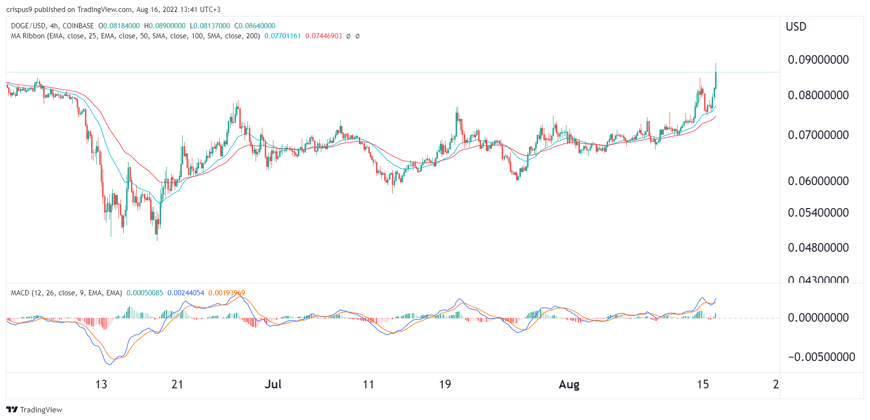Click the −0.00500000 MACD axis label

(x=822, y=357)
